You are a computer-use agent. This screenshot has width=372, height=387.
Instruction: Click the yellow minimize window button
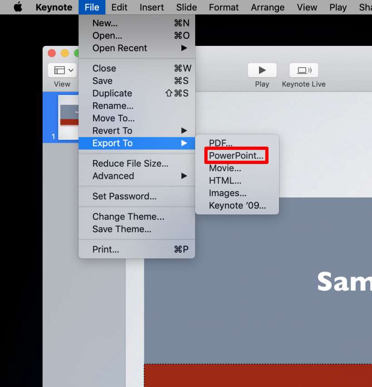(x=65, y=53)
